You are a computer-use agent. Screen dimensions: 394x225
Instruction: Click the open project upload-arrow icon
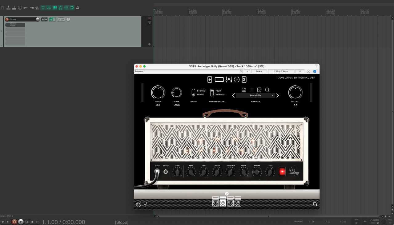tap(9, 8)
